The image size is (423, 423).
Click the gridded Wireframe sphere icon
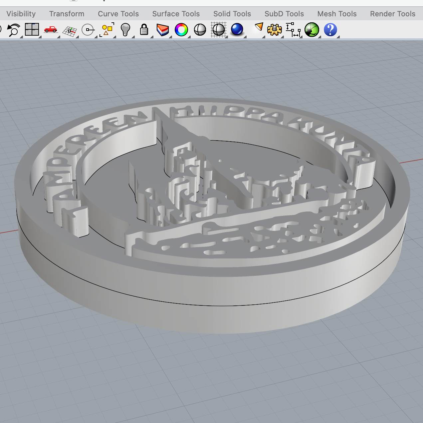(x=219, y=30)
